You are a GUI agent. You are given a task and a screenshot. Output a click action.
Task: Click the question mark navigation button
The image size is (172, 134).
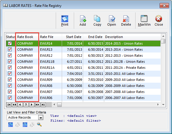click(26, 104)
